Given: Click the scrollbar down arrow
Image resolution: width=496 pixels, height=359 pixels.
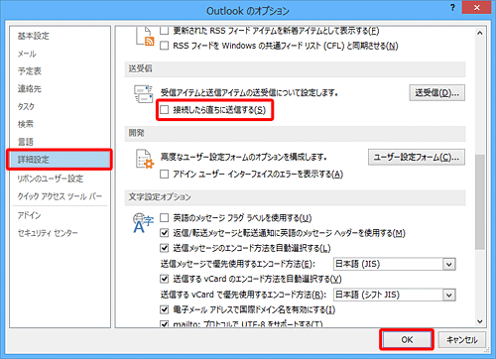Looking at the screenshot, I should tap(480, 321).
